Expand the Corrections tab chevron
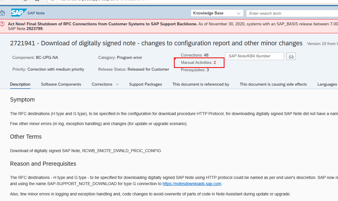 tap(117, 84)
